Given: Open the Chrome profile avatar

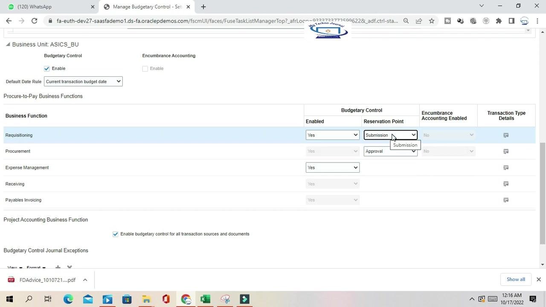Looking at the screenshot, I should click(524, 20).
